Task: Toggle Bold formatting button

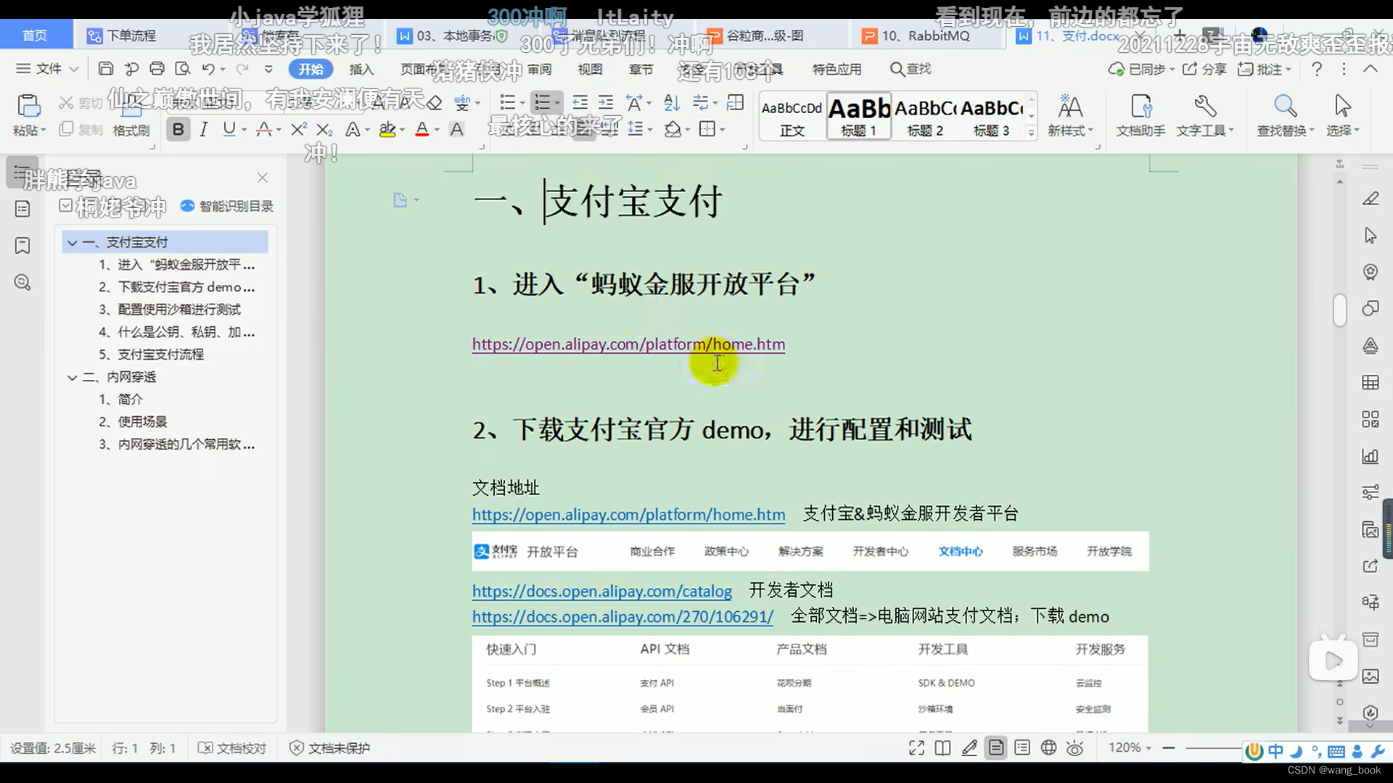Action: pos(178,130)
